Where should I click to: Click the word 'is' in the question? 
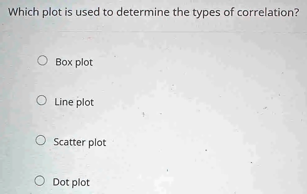tap(69, 12)
